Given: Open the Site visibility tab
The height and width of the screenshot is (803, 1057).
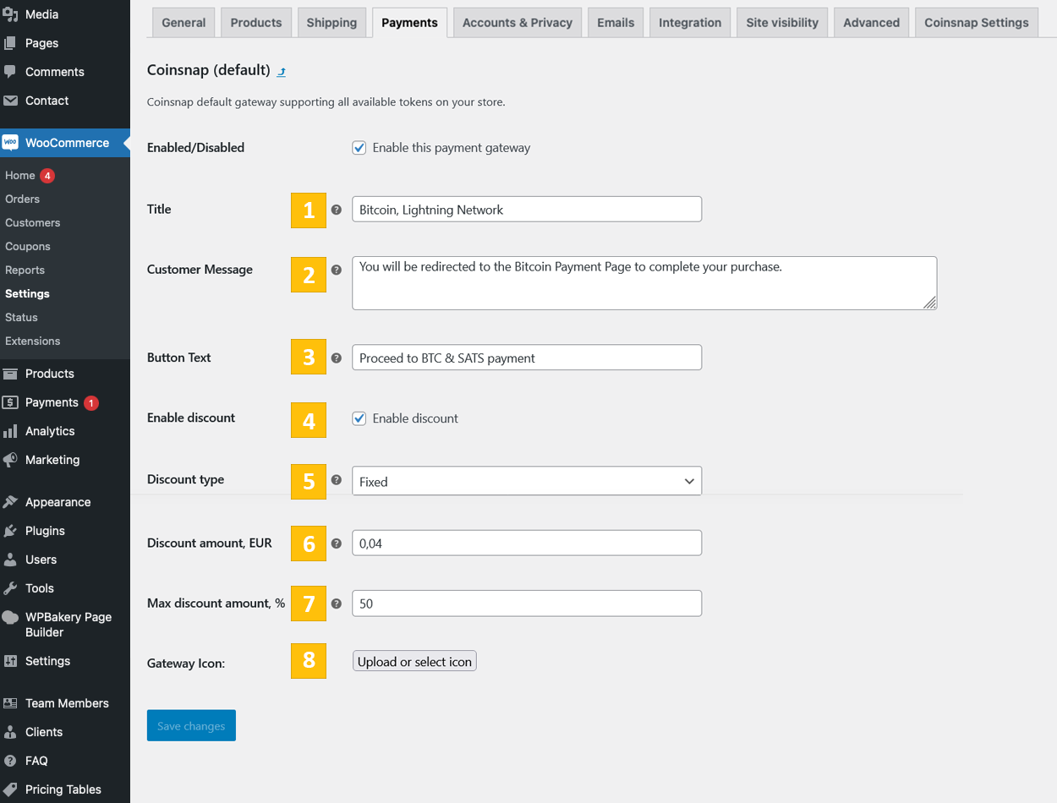Looking at the screenshot, I should 782,23.
